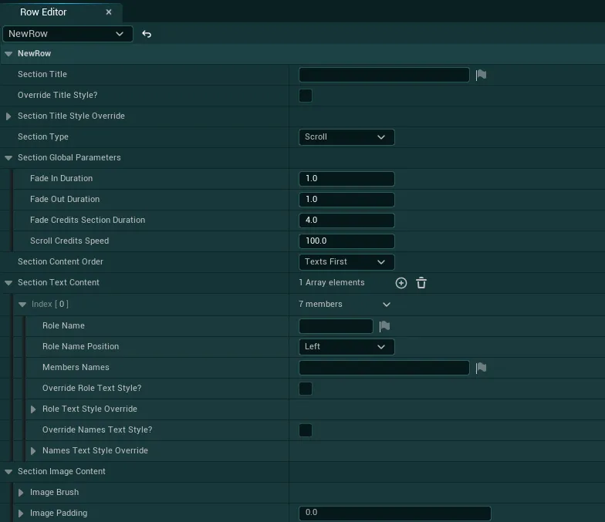Image resolution: width=605 pixels, height=522 pixels.
Task: Click the undo arrow beside the NewRow dropdown
Action: 147,34
